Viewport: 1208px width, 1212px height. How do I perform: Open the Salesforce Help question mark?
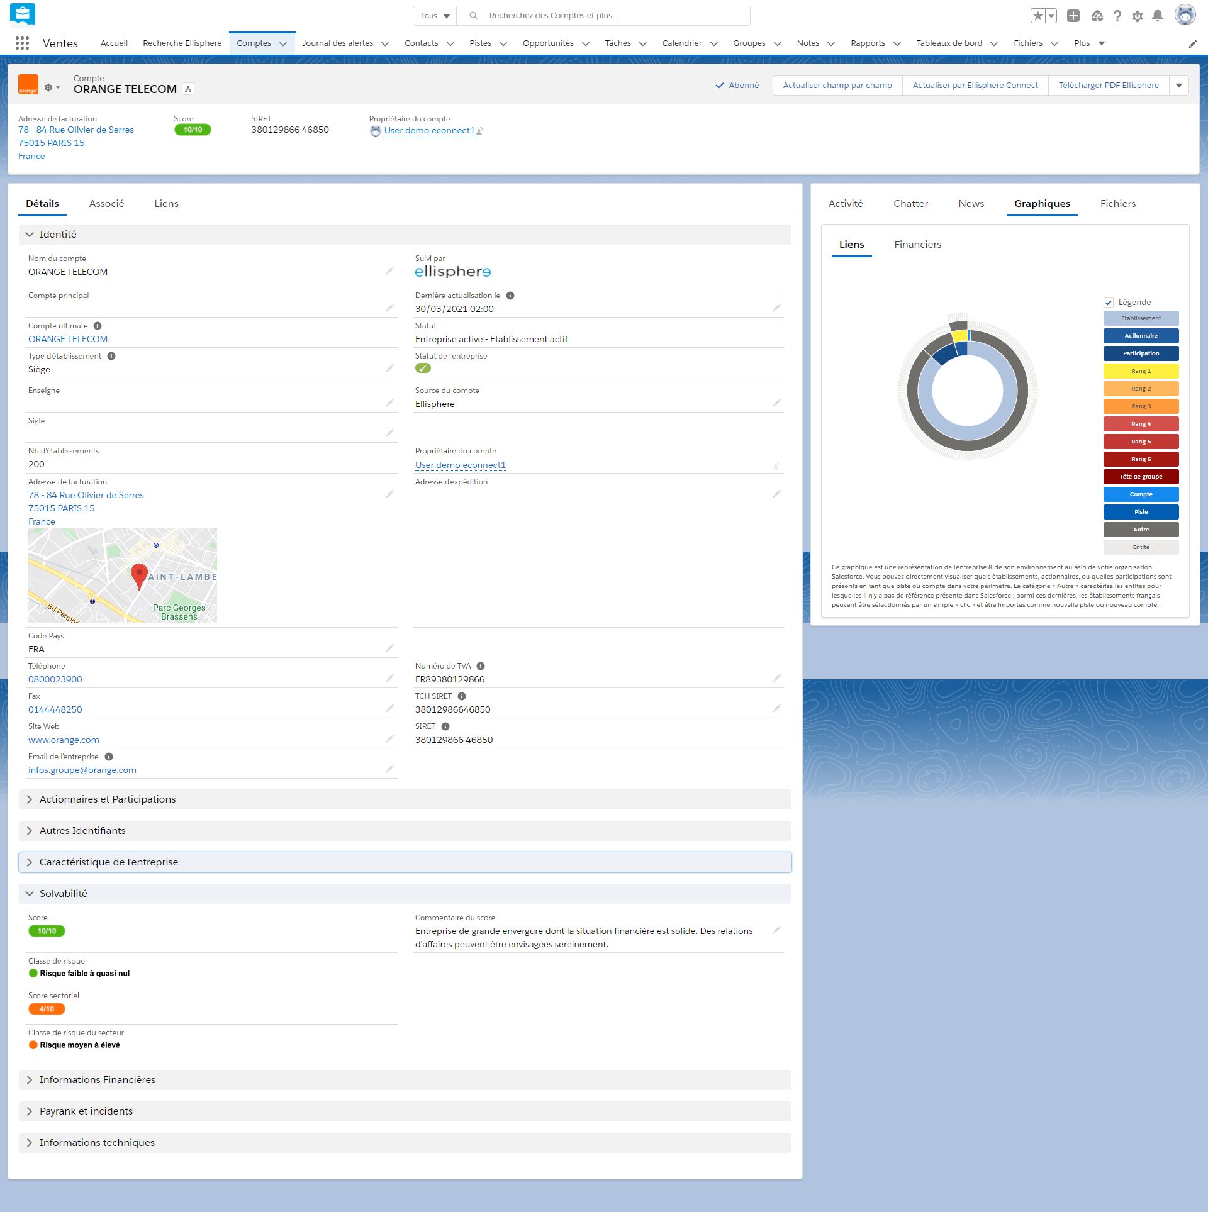click(x=1117, y=16)
